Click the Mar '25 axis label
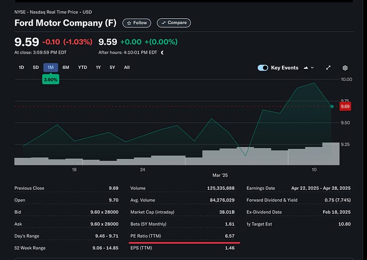Viewport: 367px width, 260px height. 220,175
